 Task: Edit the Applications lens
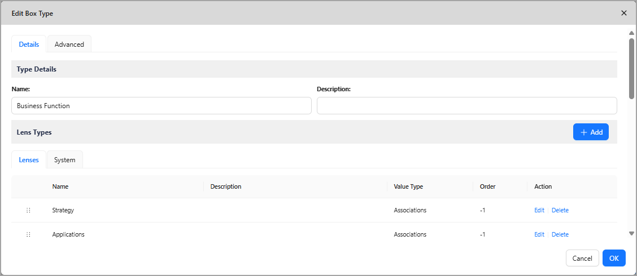(x=539, y=234)
